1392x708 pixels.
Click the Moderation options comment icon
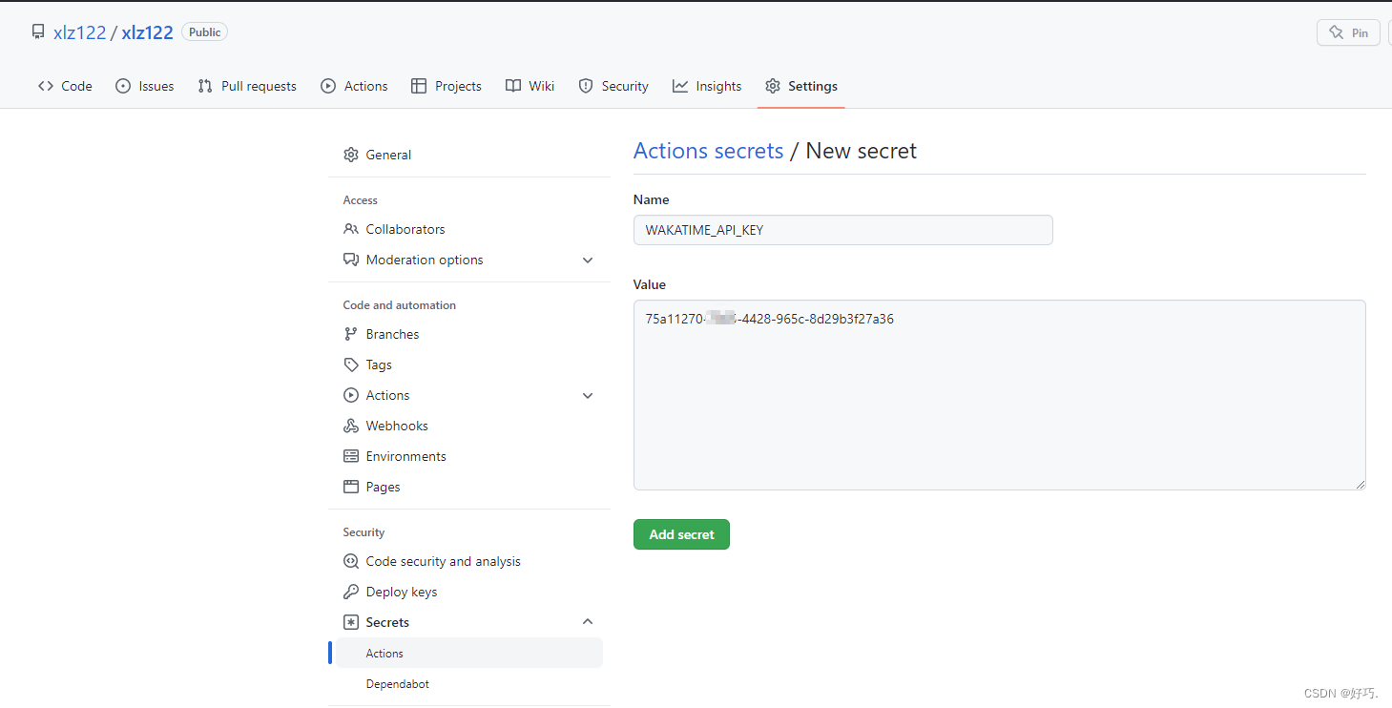pyautogui.click(x=351, y=260)
